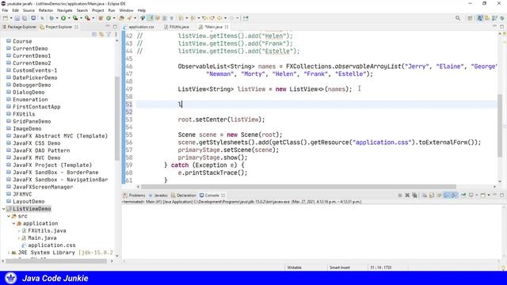Close the Main.java editor tab
507x285 pixels.
click(x=227, y=27)
